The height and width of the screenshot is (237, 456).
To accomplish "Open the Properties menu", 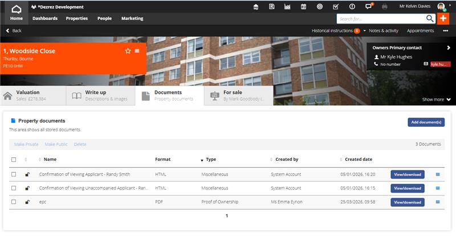I will (x=77, y=18).
